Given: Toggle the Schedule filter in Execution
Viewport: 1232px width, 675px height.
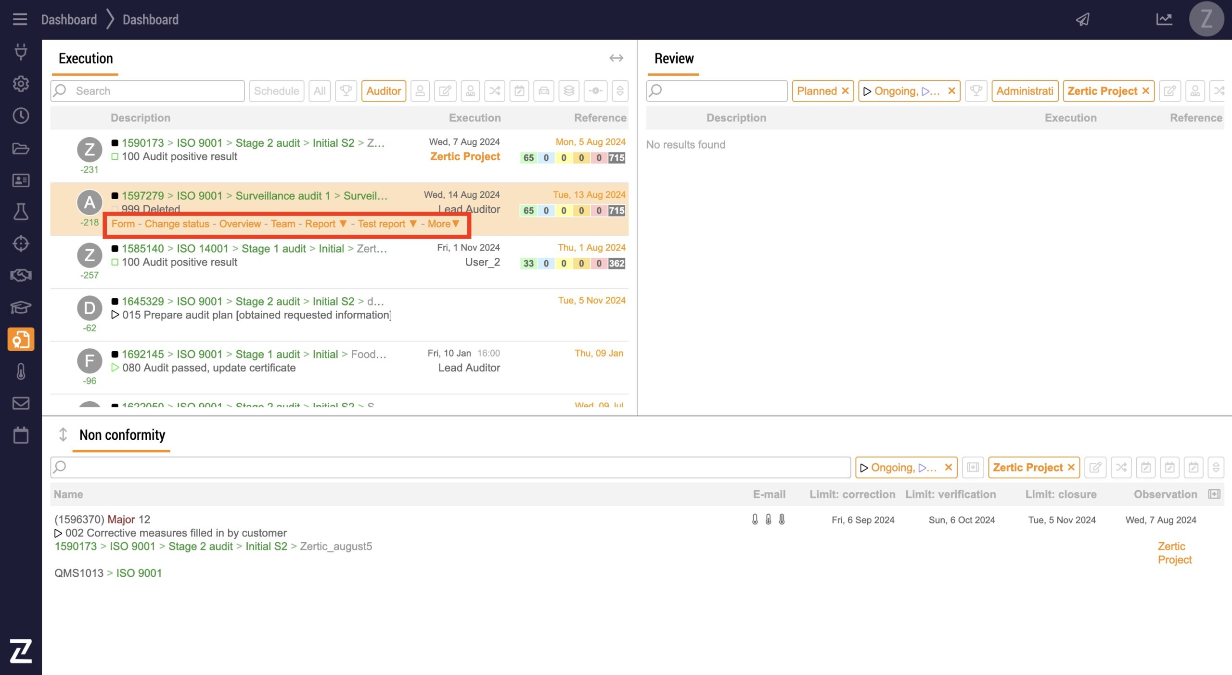Looking at the screenshot, I should pyautogui.click(x=276, y=91).
